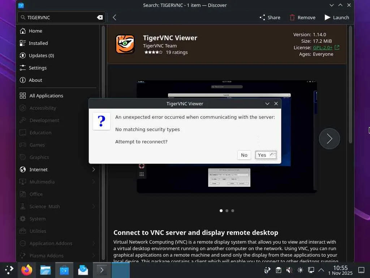370x278 pixels.
Task: Select the Science Math category
Action: coord(58,206)
